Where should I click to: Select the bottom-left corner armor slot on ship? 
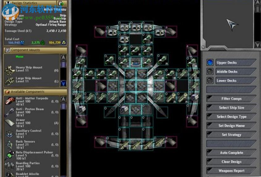coord(100,142)
